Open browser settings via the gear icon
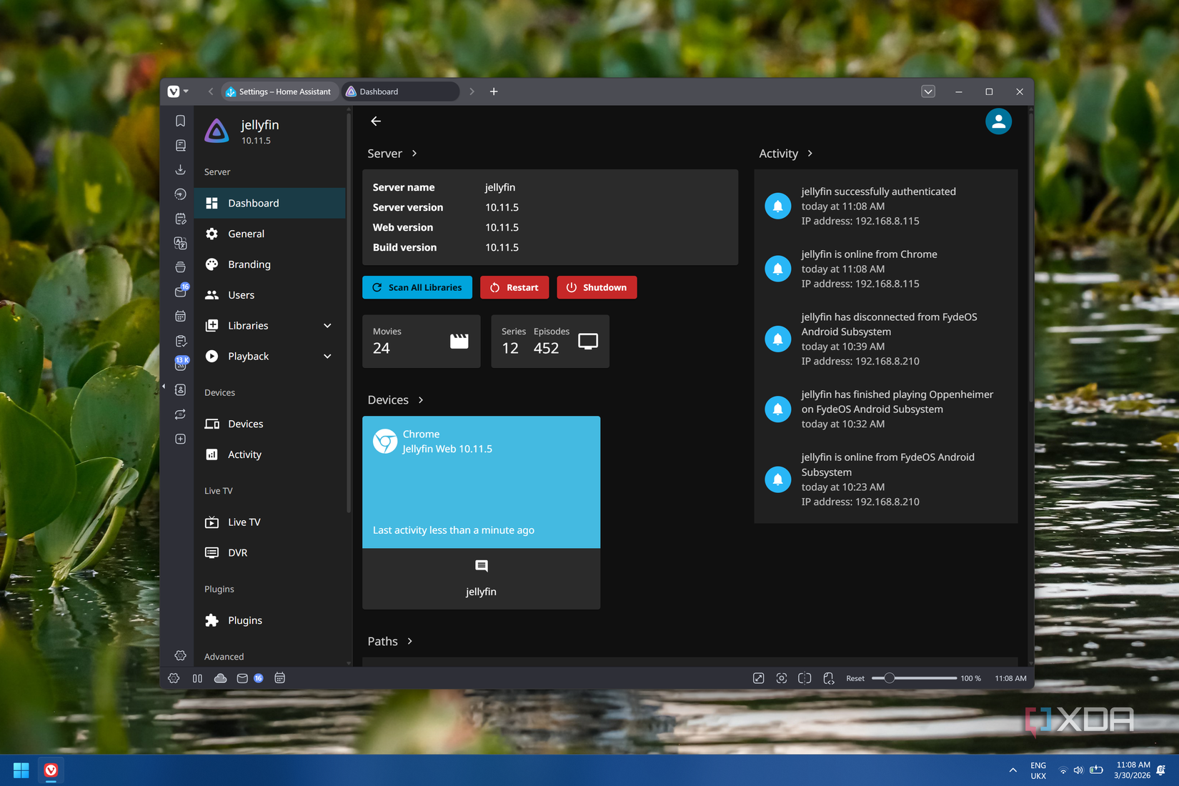 [x=174, y=678]
